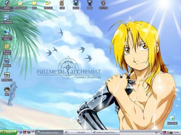The width and height of the screenshot is (181, 135).
Task: Click the red Quick Launch icon
Action: coord(25,132)
